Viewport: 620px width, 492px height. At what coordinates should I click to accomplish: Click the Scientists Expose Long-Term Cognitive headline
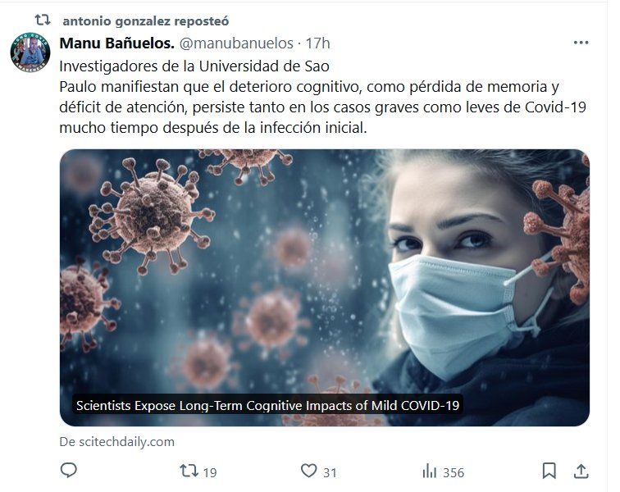click(267, 405)
